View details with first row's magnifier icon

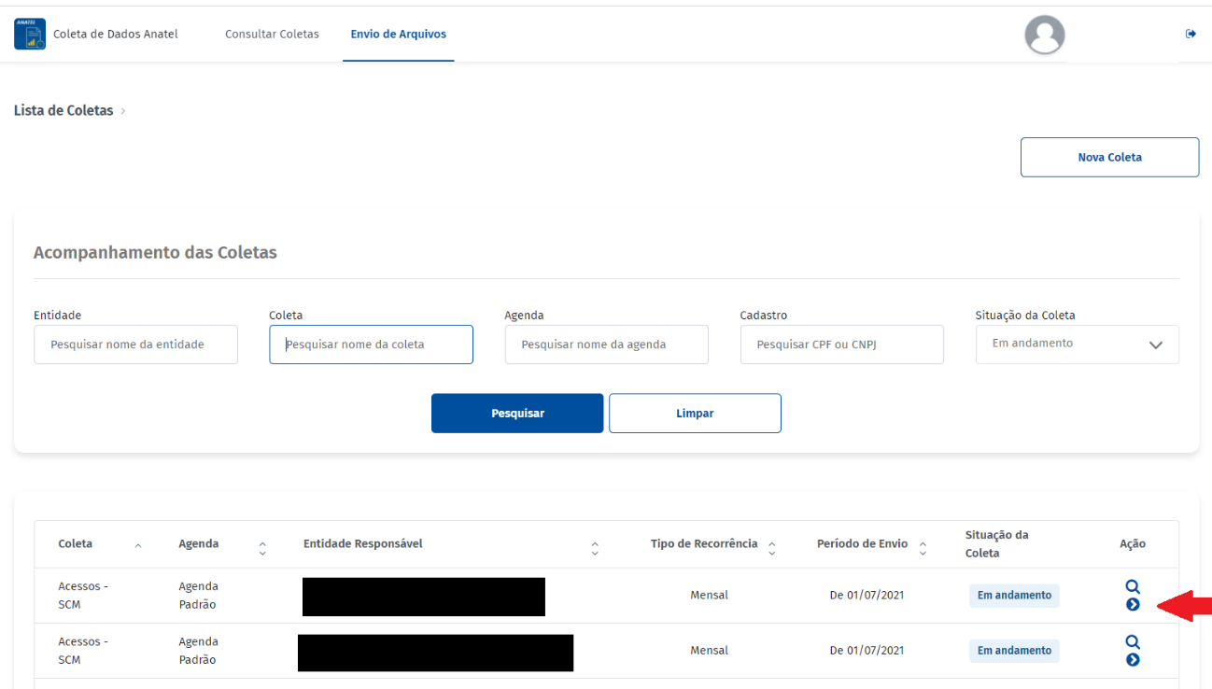1133,586
